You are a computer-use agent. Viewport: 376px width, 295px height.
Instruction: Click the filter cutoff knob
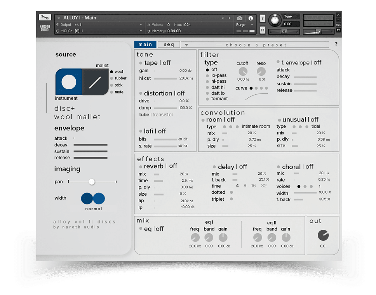[x=243, y=71]
